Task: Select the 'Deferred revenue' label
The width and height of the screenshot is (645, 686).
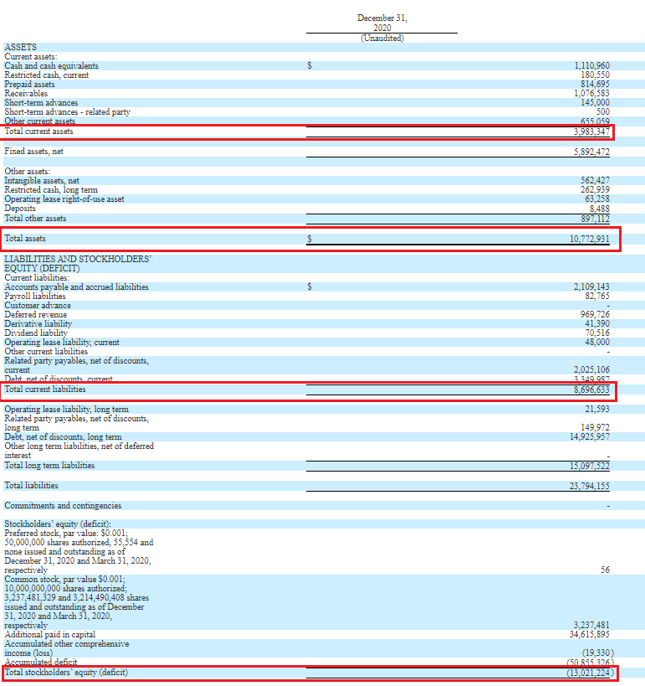Action: pyautogui.click(x=35, y=315)
